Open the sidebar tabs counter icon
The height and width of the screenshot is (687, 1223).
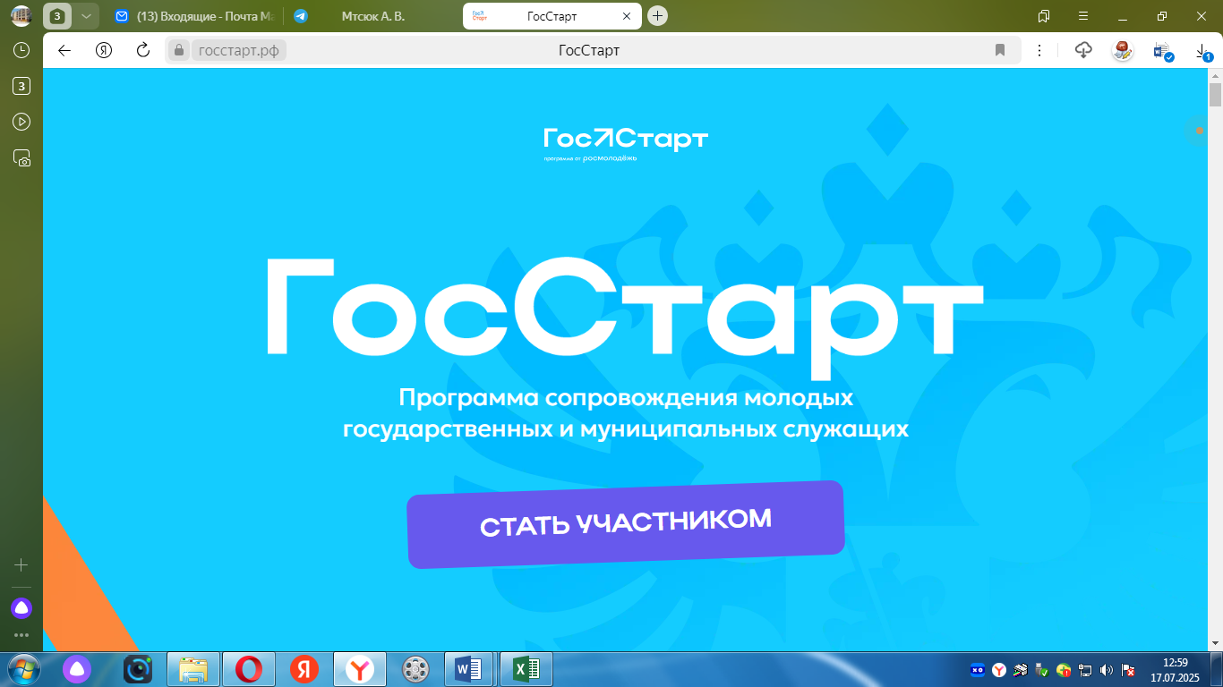[x=21, y=86]
